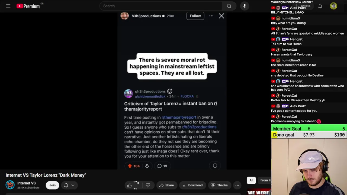Start voice search with the microphone icon
The width and height of the screenshot is (347, 195).
(x=245, y=6)
